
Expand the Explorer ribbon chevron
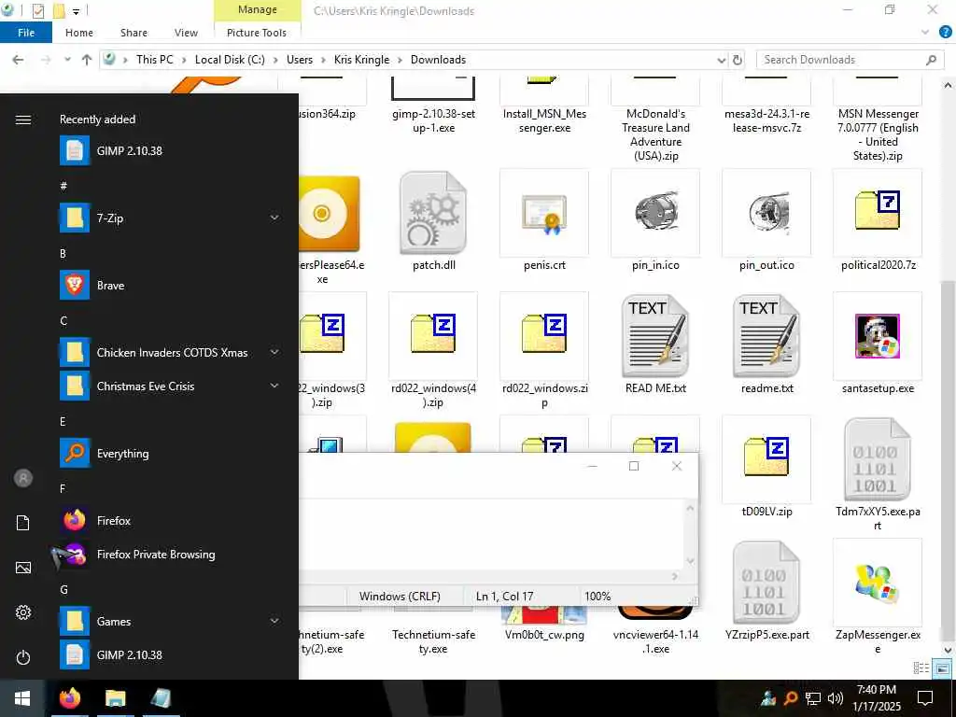coord(925,33)
